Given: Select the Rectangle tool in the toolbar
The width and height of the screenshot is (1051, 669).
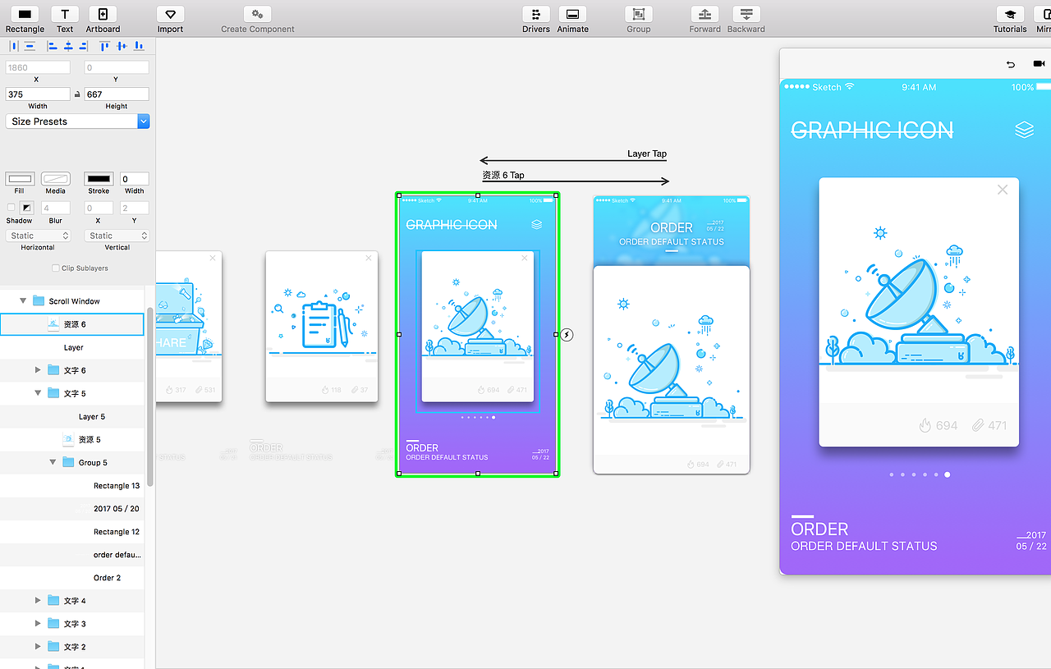Looking at the screenshot, I should (25, 15).
